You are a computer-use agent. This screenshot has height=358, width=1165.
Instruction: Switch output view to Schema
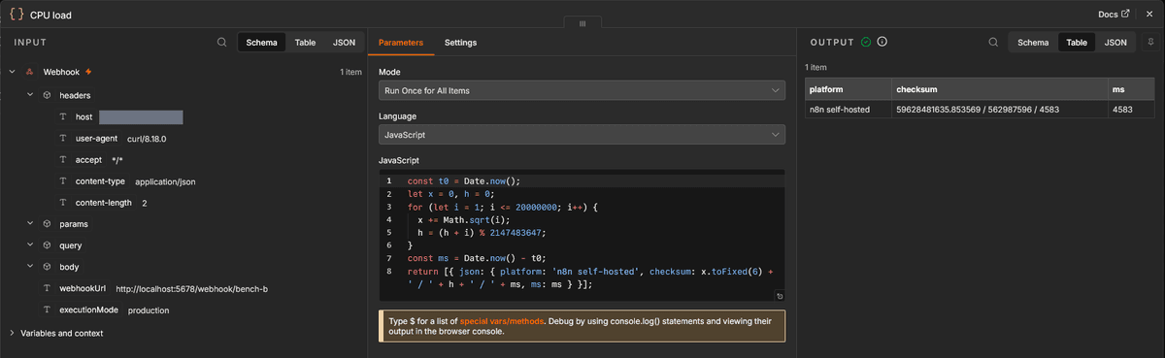click(x=1032, y=43)
